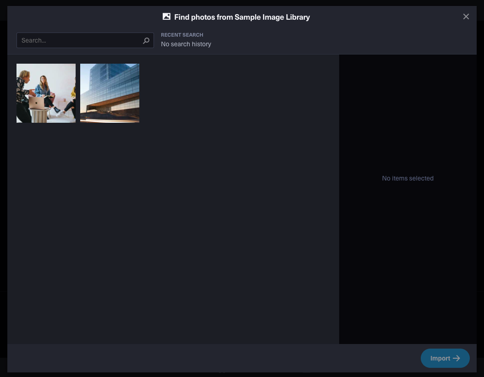Click the No search history entry
The height and width of the screenshot is (377, 484).
coord(186,44)
